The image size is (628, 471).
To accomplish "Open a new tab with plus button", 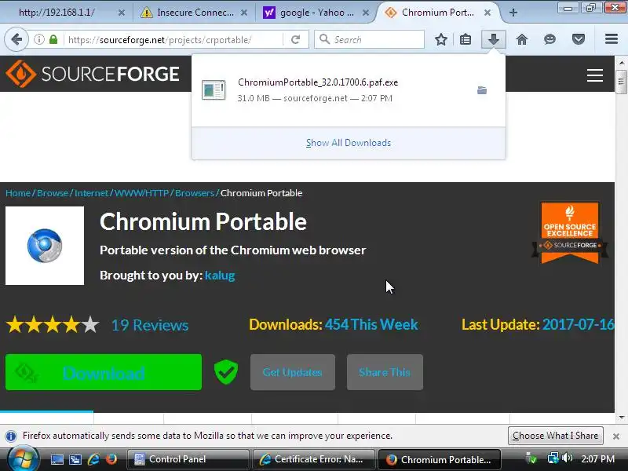I will click(513, 13).
